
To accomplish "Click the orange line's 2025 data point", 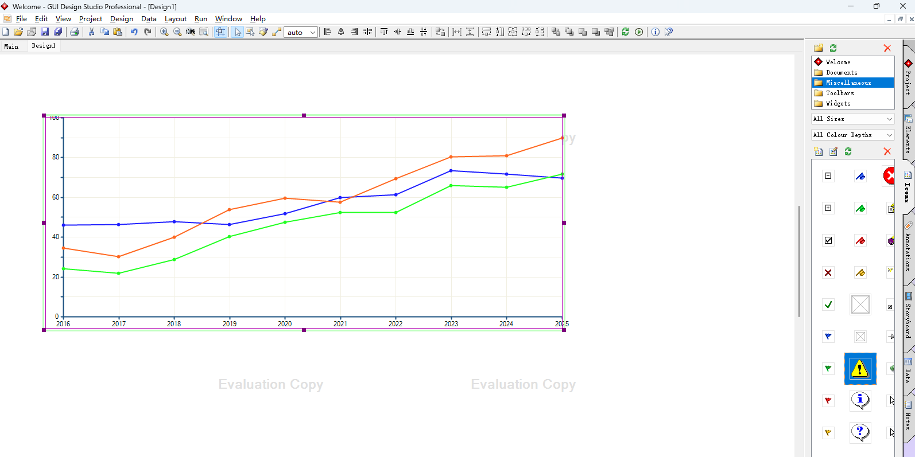I will point(562,138).
